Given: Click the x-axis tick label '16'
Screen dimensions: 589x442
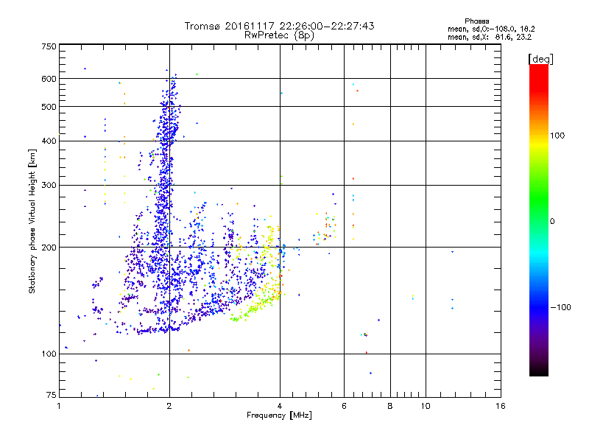Looking at the screenshot, I should pos(501,406).
